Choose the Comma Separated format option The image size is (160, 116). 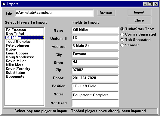pyautogui.click(x=138, y=34)
